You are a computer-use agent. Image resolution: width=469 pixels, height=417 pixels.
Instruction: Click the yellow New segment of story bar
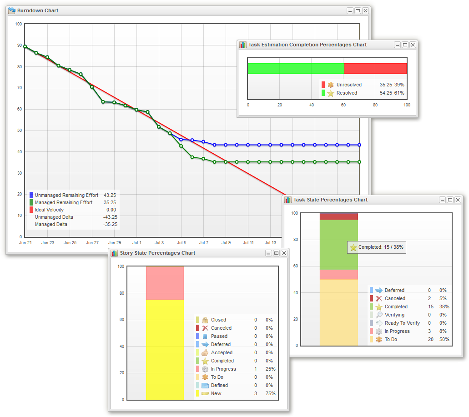165,349
